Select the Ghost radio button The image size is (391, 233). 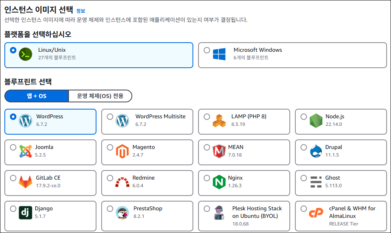(x=303, y=178)
